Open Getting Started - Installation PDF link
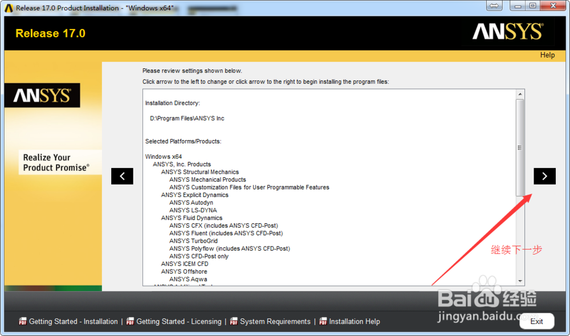 [x=73, y=321]
